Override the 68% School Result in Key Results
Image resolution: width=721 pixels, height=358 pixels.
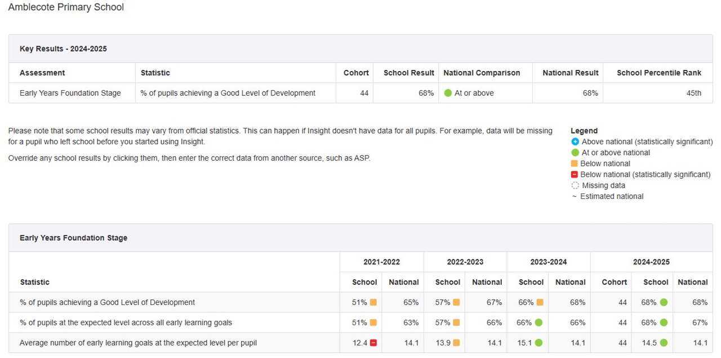click(x=426, y=93)
